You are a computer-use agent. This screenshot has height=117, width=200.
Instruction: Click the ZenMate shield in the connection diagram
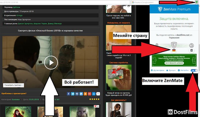pos(174,45)
